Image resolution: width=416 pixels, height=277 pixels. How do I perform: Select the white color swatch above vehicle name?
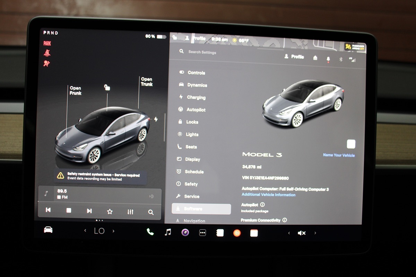pyautogui.click(x=351, y=144)
